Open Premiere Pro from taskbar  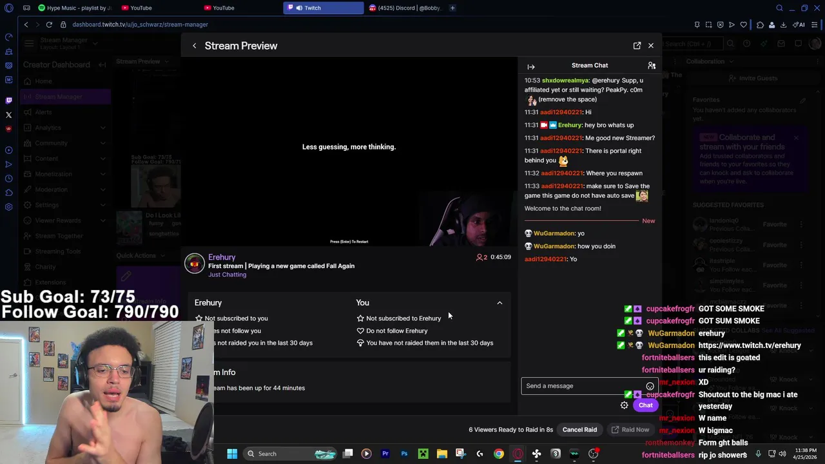(385, 454)
